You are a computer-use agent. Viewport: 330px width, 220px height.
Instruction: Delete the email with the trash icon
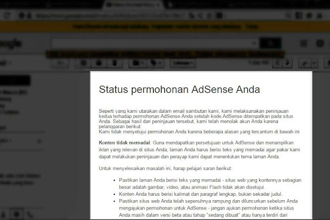pos(114,63)
